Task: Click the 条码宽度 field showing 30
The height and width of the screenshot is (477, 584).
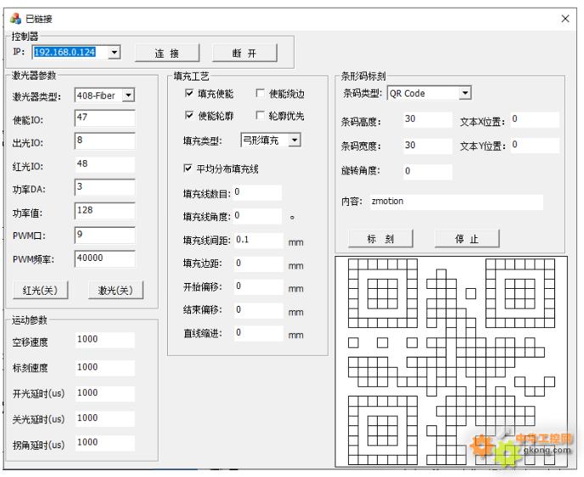Action: pos(428,146)
